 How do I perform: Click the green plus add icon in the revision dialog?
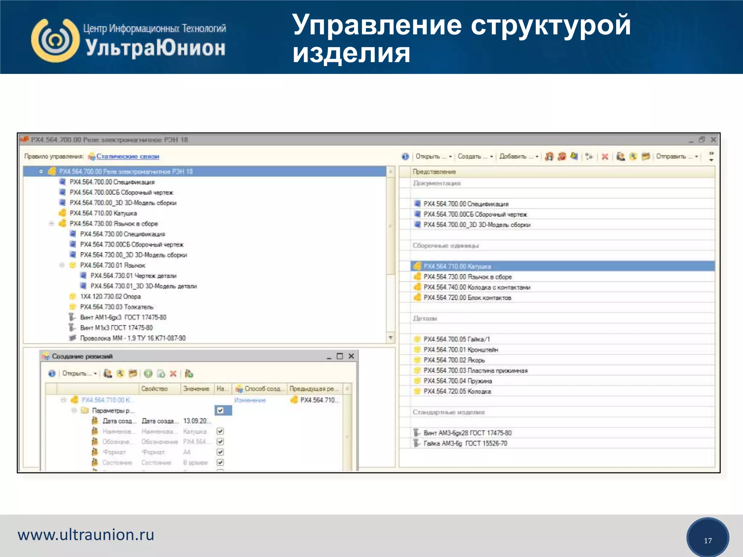pyautogui.click(x=148, y=374)
